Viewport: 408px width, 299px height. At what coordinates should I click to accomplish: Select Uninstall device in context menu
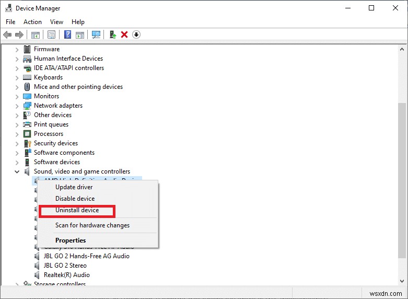(98, 210)
